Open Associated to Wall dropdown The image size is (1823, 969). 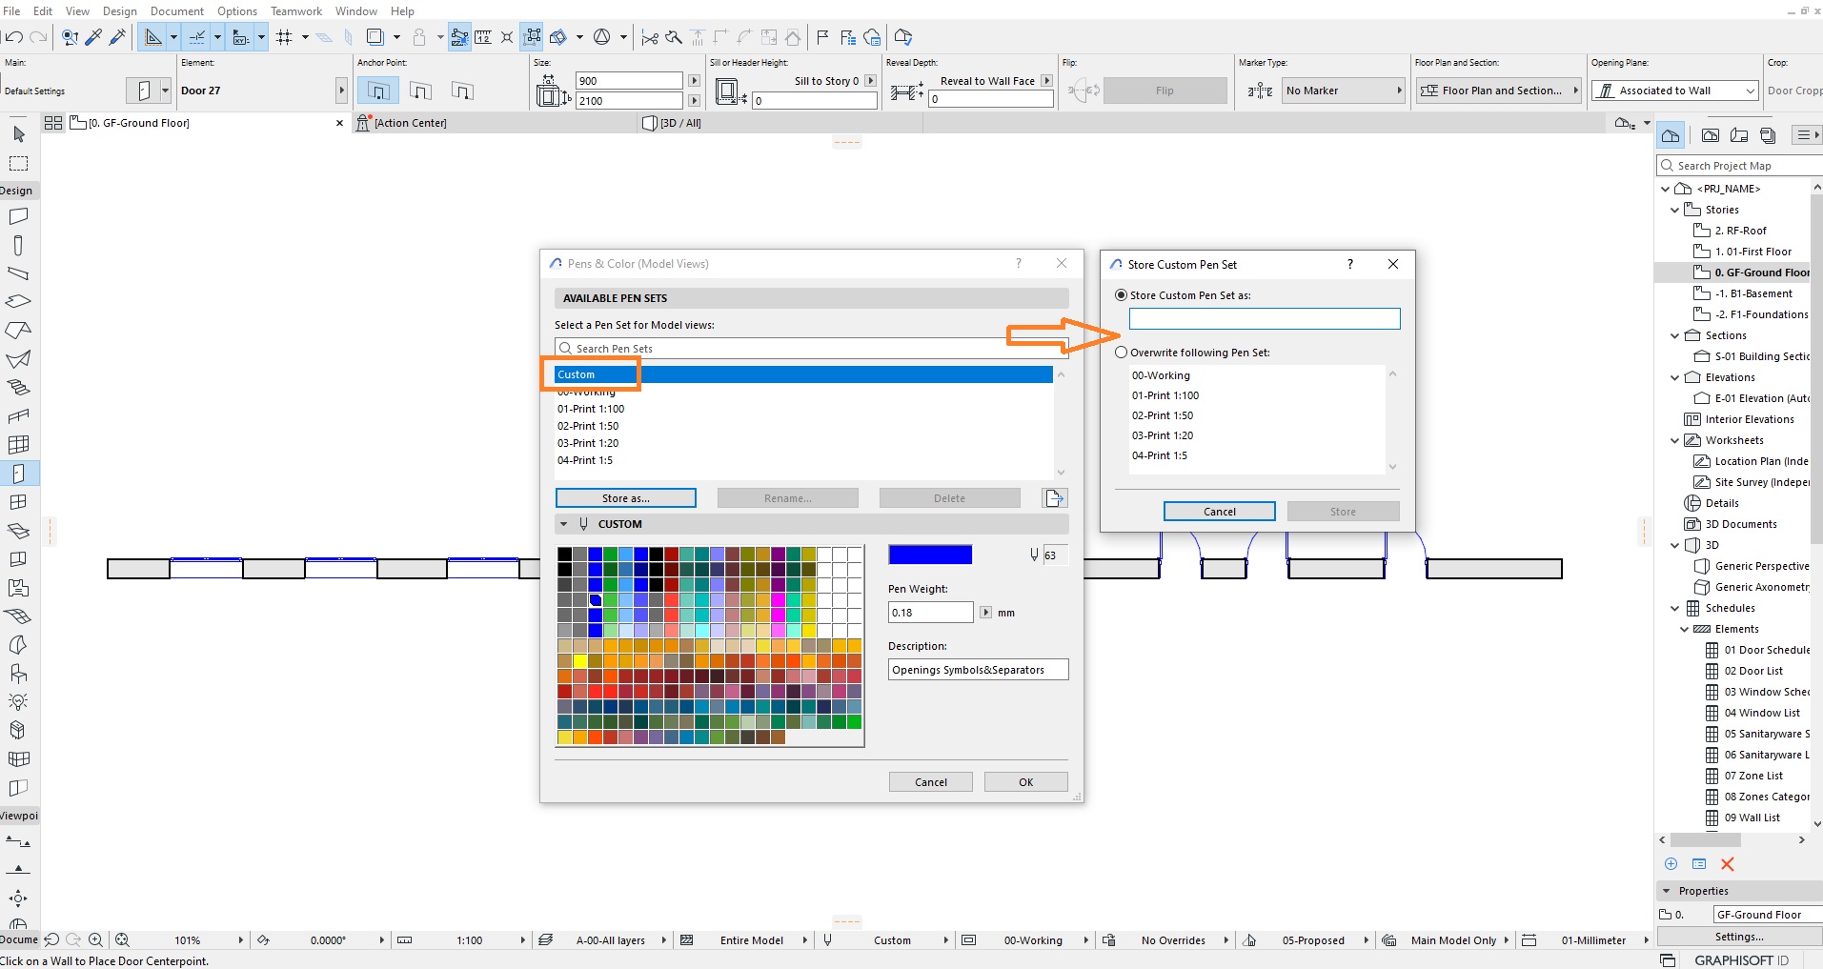point(1674,91)
